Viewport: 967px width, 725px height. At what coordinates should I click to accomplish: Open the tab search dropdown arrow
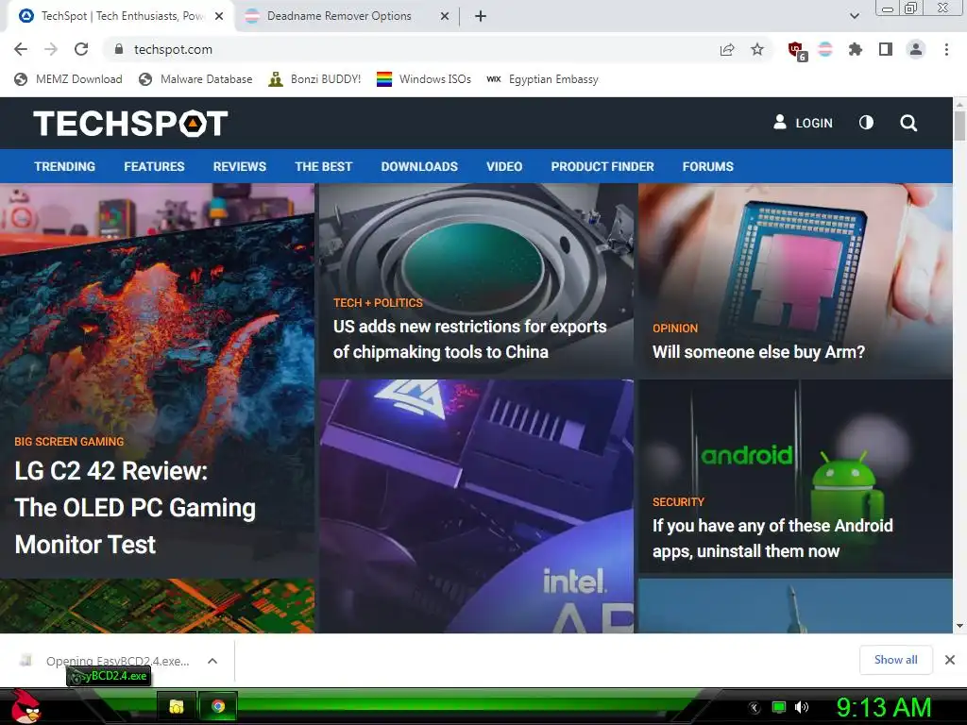854,16
